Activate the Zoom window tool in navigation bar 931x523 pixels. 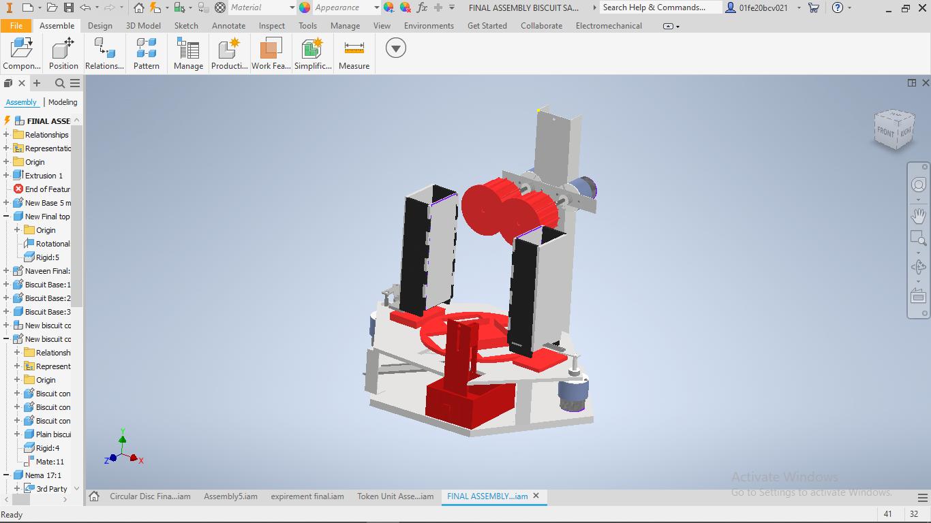pos(919,238)
